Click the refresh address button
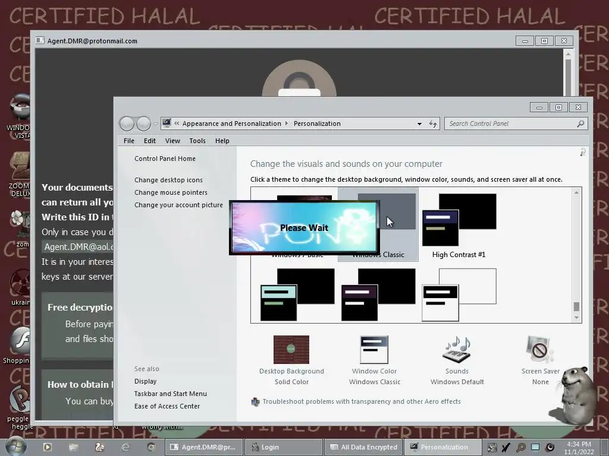 pyautogui.click(x=433, y=123)
